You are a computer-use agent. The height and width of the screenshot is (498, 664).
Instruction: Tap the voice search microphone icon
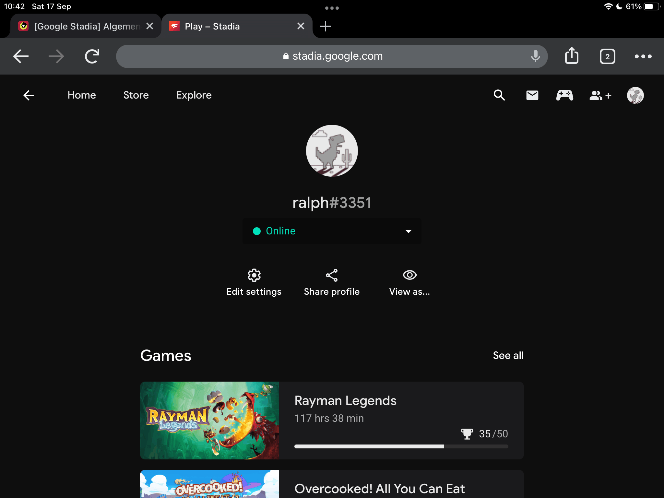(535, 56)
